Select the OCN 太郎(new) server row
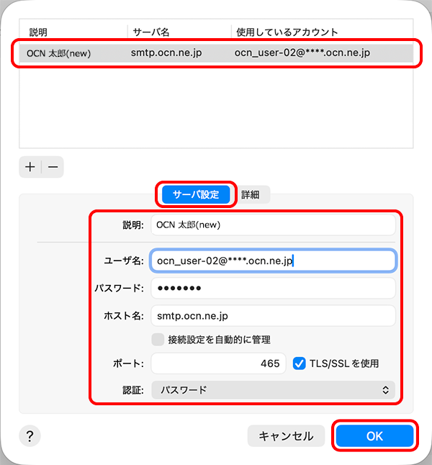The image size is (432, 465). (x=215, y=53)
